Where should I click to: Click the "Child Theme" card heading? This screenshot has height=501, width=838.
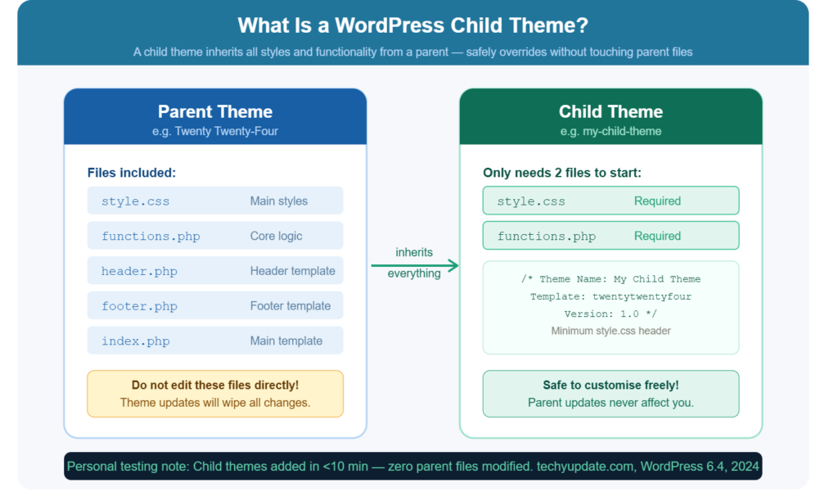click(610, 111)
